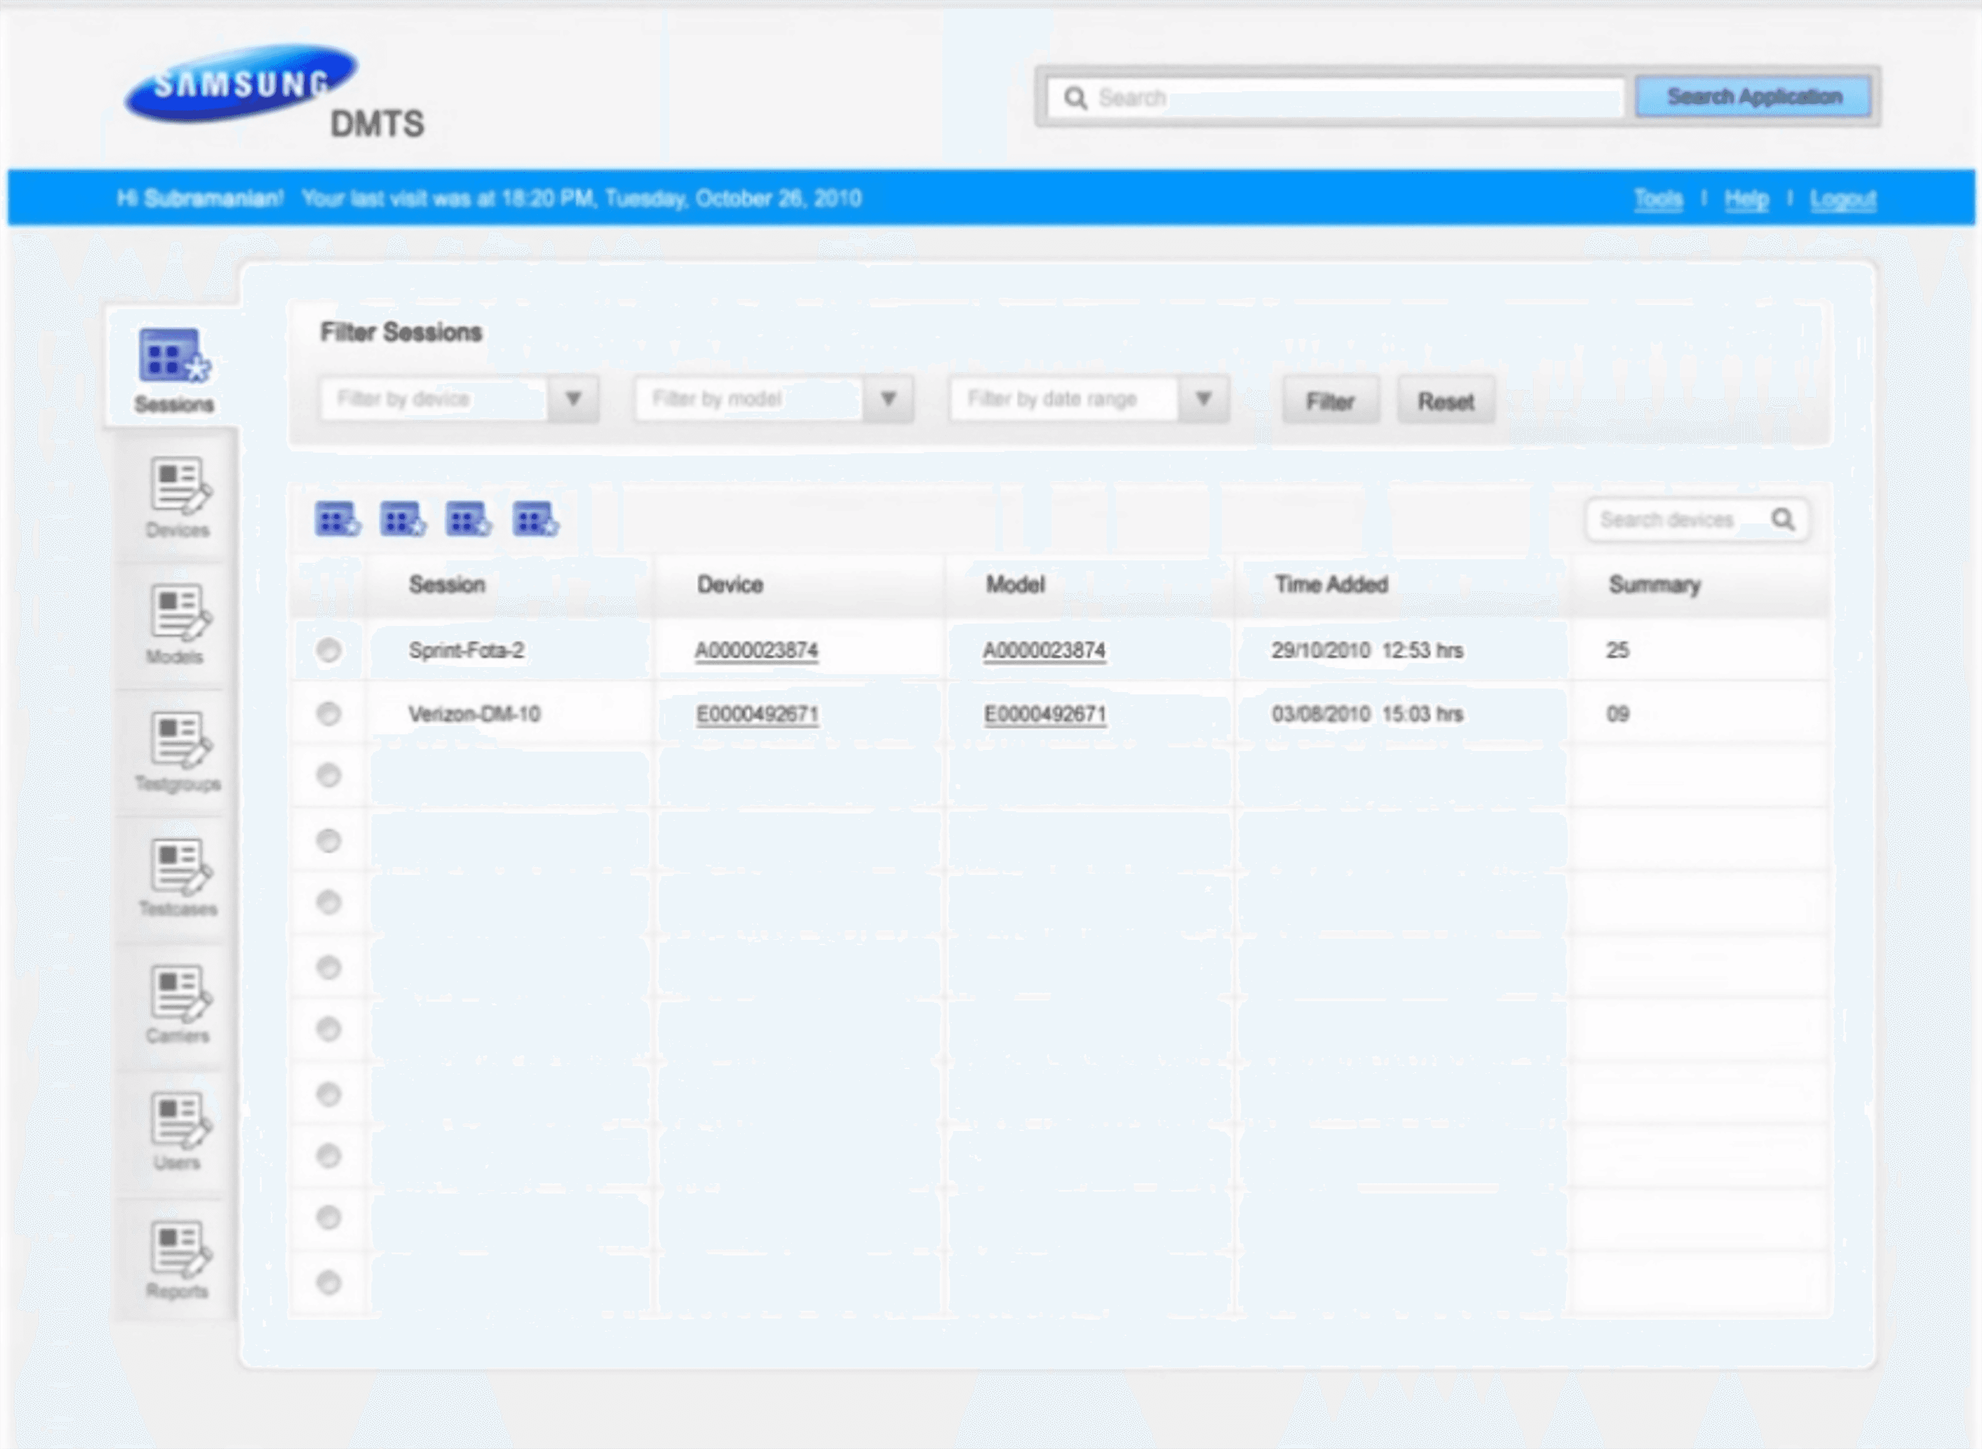Select radio button for Sprint-Fota-2 session
1982x1449 pixels.
point(329,651)
